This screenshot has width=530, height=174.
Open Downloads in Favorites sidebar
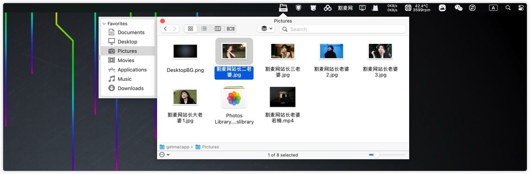tap(128, 88)
